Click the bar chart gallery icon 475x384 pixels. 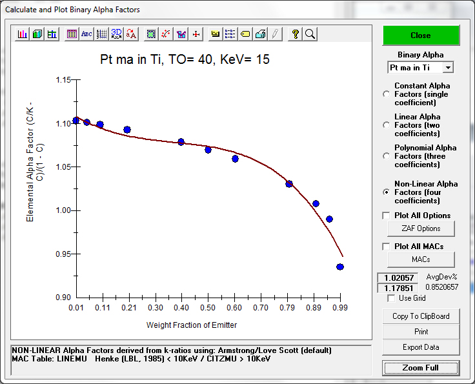(x=23, y=34)
